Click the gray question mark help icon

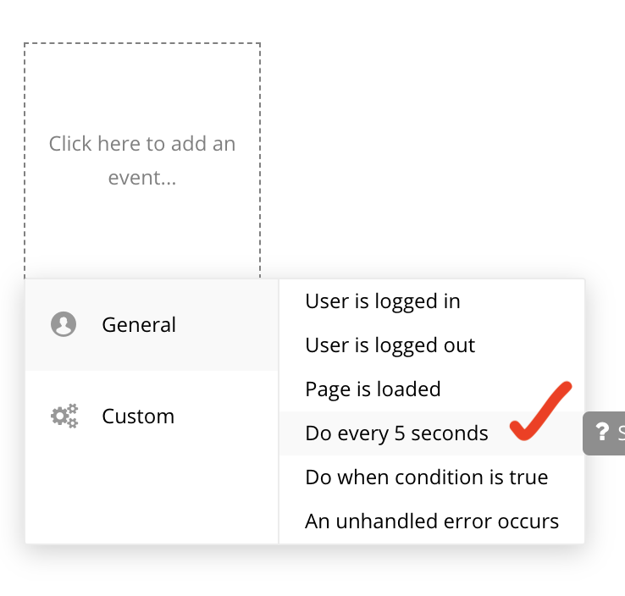coord(602,433)
